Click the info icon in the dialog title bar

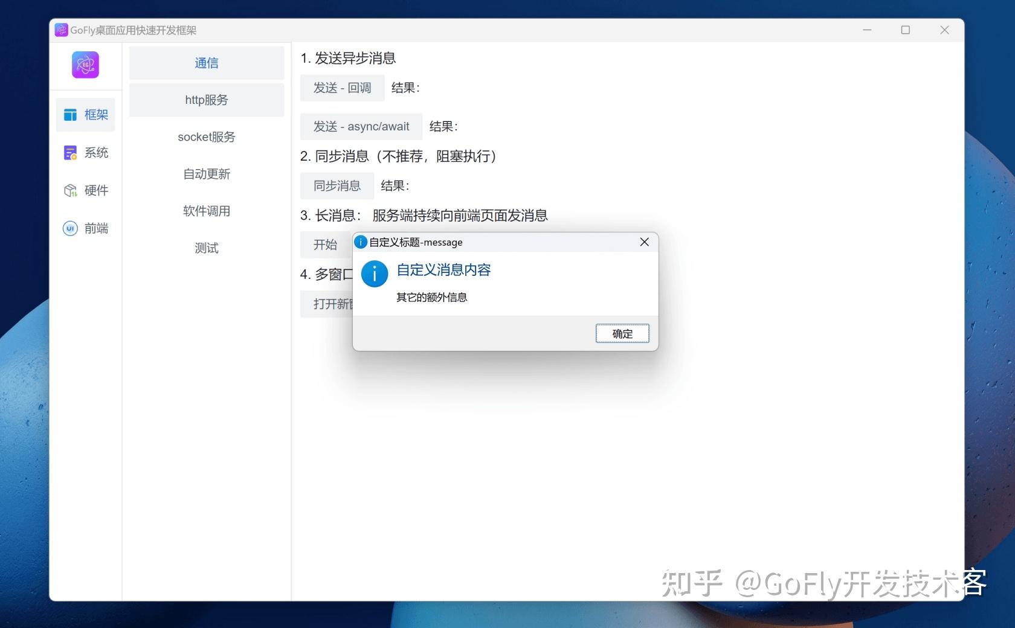(361, 242)
